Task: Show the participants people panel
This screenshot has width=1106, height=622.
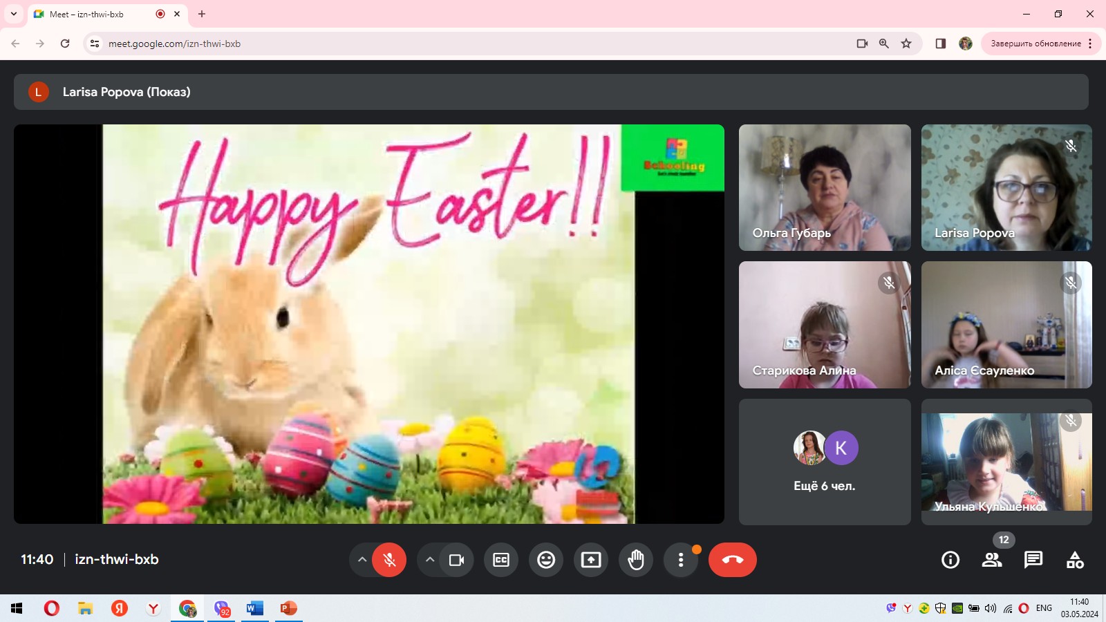Action: 992,560
